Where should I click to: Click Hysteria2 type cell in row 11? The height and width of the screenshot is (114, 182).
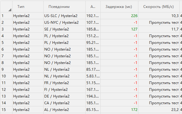[x=21, y=83]
